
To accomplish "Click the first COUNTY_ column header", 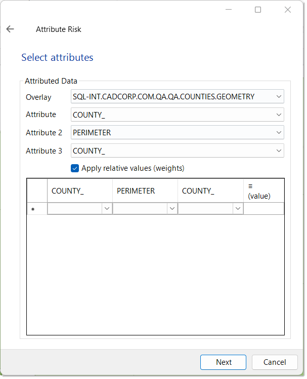I will pos(79,191).
